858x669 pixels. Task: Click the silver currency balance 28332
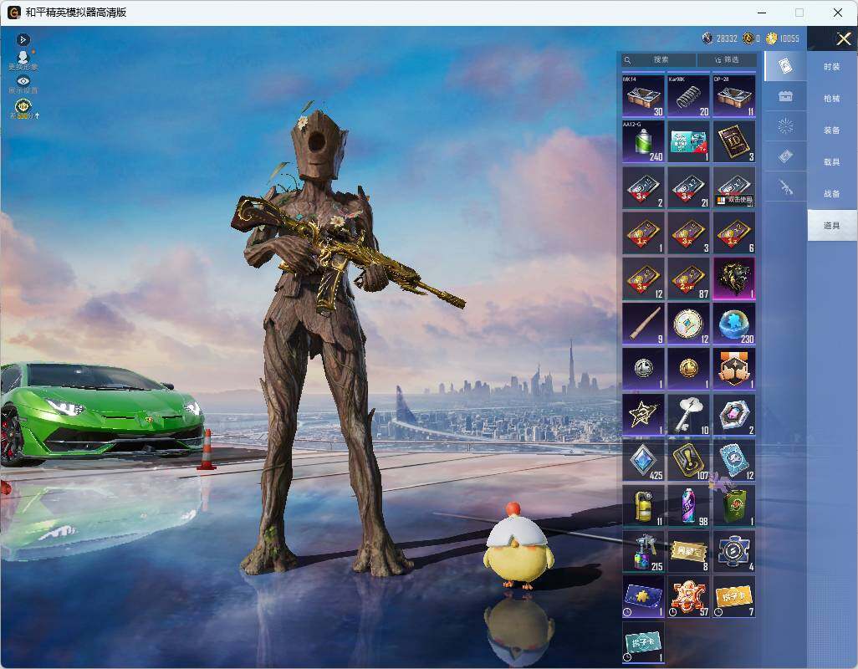coord(720,38)
